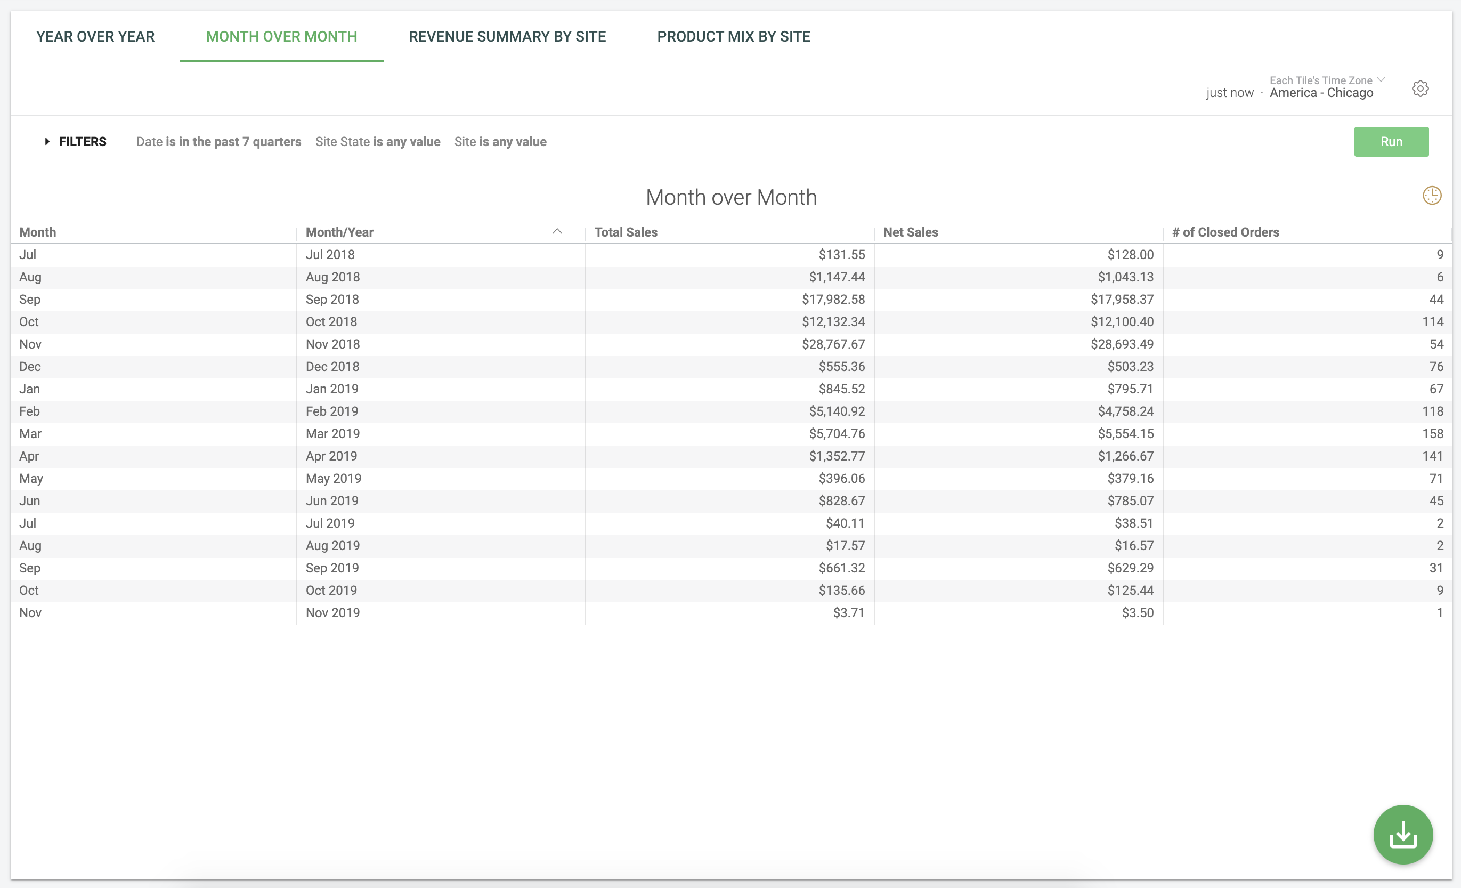Click the $5,554.15 net sales value

[1125, 434]
